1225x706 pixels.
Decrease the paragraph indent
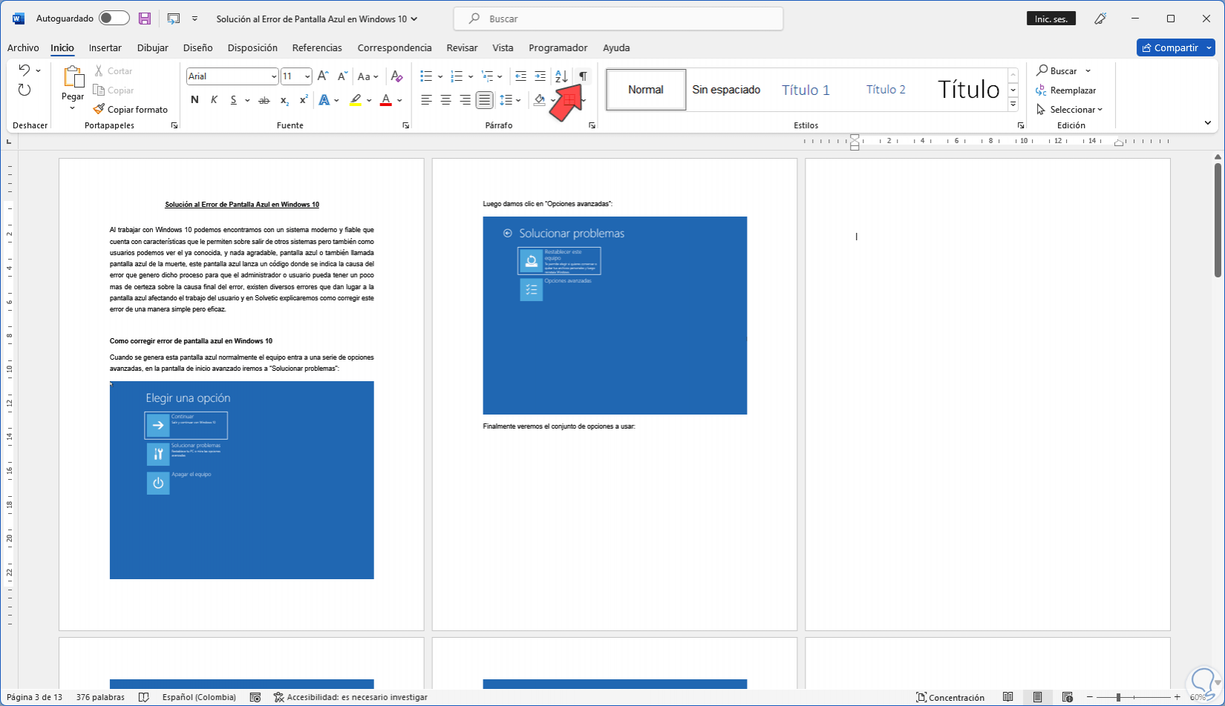(520, 76)
